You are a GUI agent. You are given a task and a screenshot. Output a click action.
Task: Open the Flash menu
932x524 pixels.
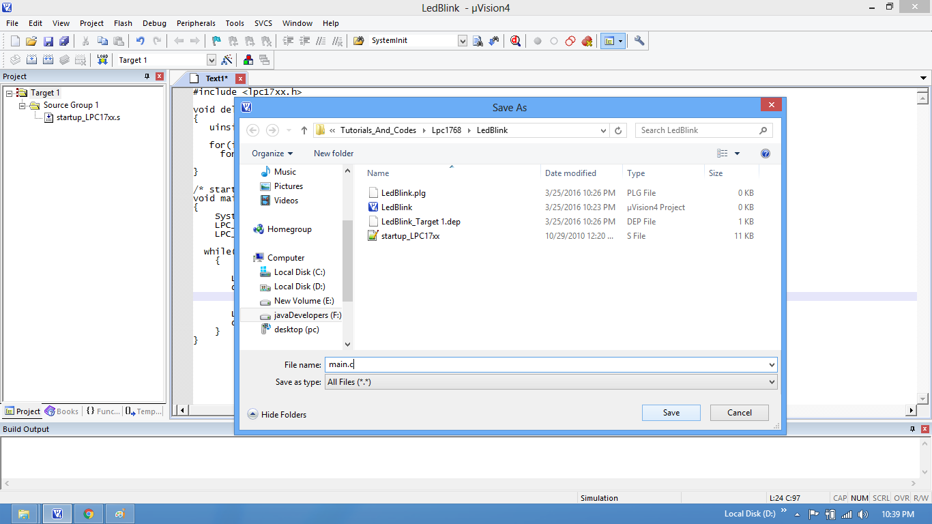coord(123,23)
